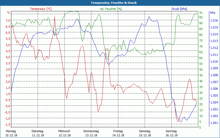The height and width of the screenshot is (138, 220).
Task: Click the '85' humidity axis value
Action: click(x=201, y=29)
